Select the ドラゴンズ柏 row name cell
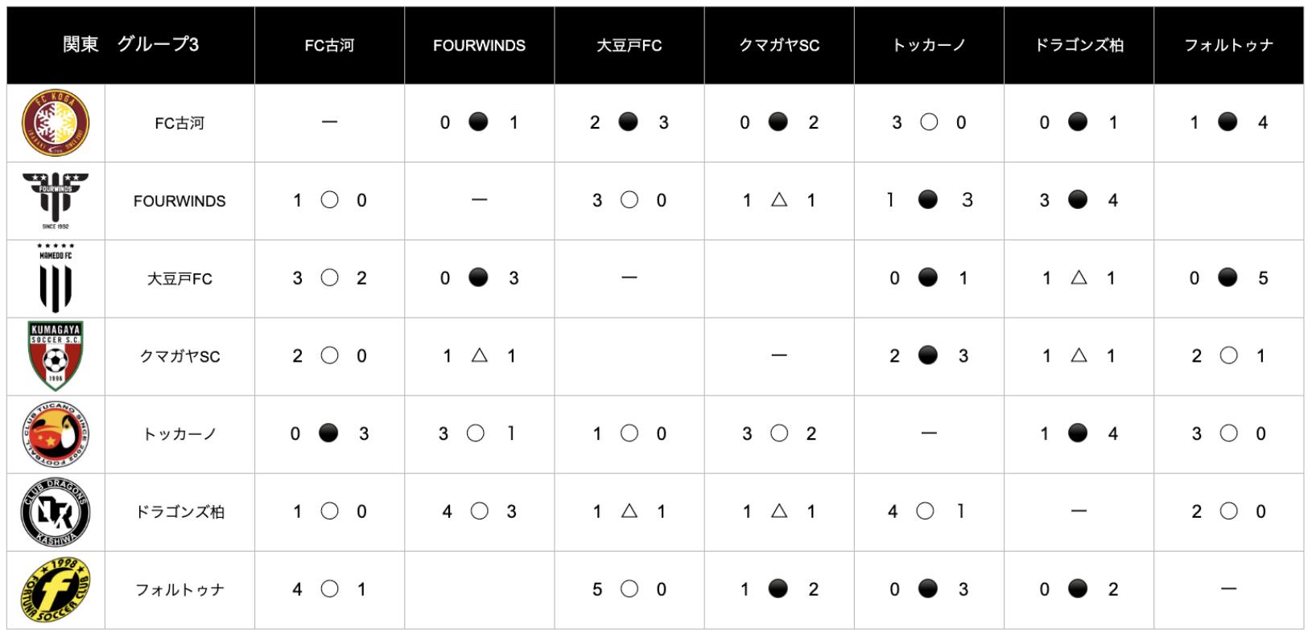 (x=179, y=512)
